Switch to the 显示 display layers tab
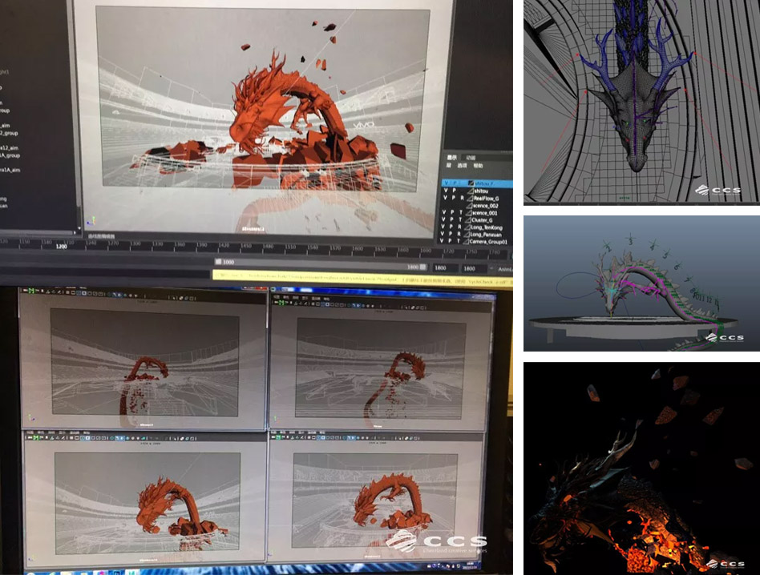The height and width of the screenshot is (575, 760). [452, 157]
